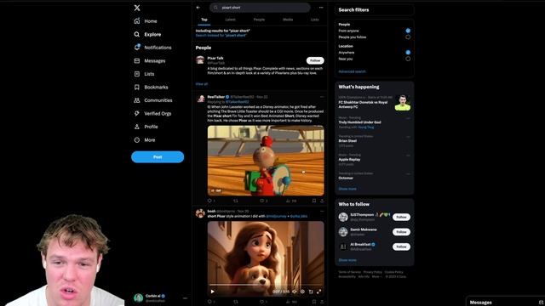The height and width of the screenshot is (306, 545).
Task: Switch to the Latest tab
Action: 230,20
